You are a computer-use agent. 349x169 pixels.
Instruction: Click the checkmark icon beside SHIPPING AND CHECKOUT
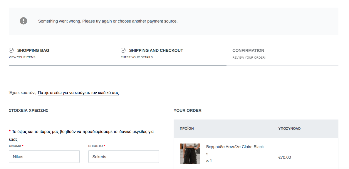(x=123, y=50)
